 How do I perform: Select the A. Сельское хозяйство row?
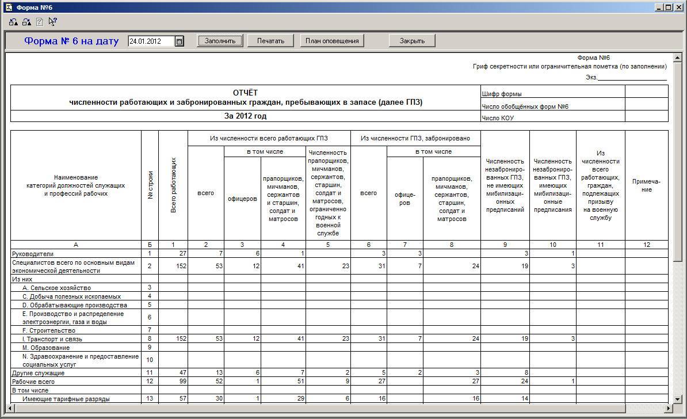56,288
